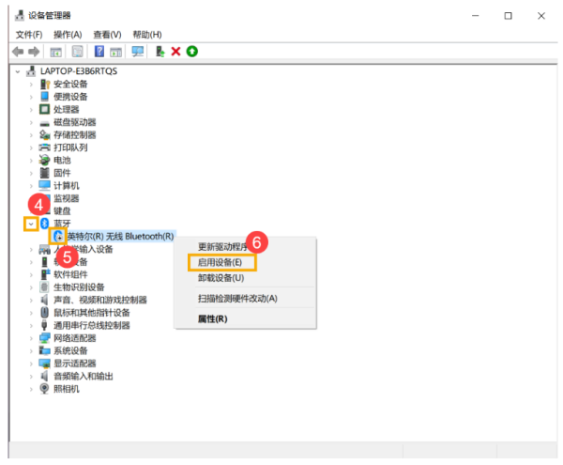Expand the 网络适配器 category
This screenshot has height=465, width=563.
(x=31, y=337)
